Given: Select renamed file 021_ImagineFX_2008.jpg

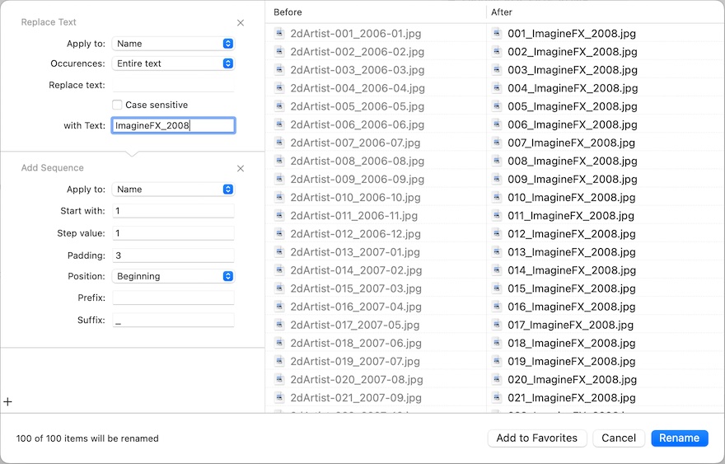Looking at the screenshot, I should pos(572,397).
